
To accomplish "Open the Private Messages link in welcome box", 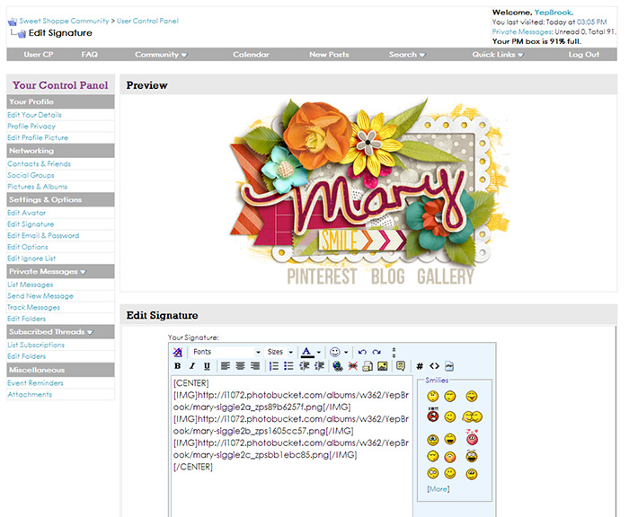I will click(522, 31).
